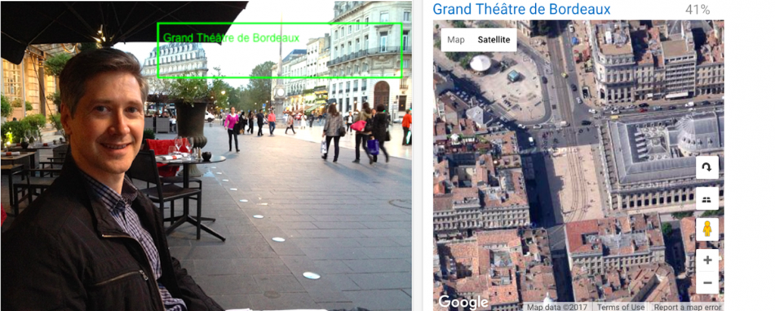This screenshot has height=311, width=775.
Task: Open Street View with the Pegman icon
Action: tap(706, 229)
